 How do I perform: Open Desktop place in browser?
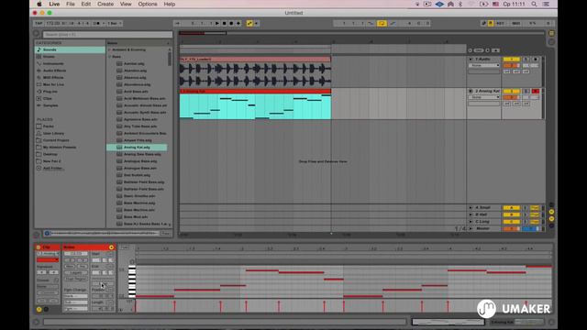(x=70, y=154)
